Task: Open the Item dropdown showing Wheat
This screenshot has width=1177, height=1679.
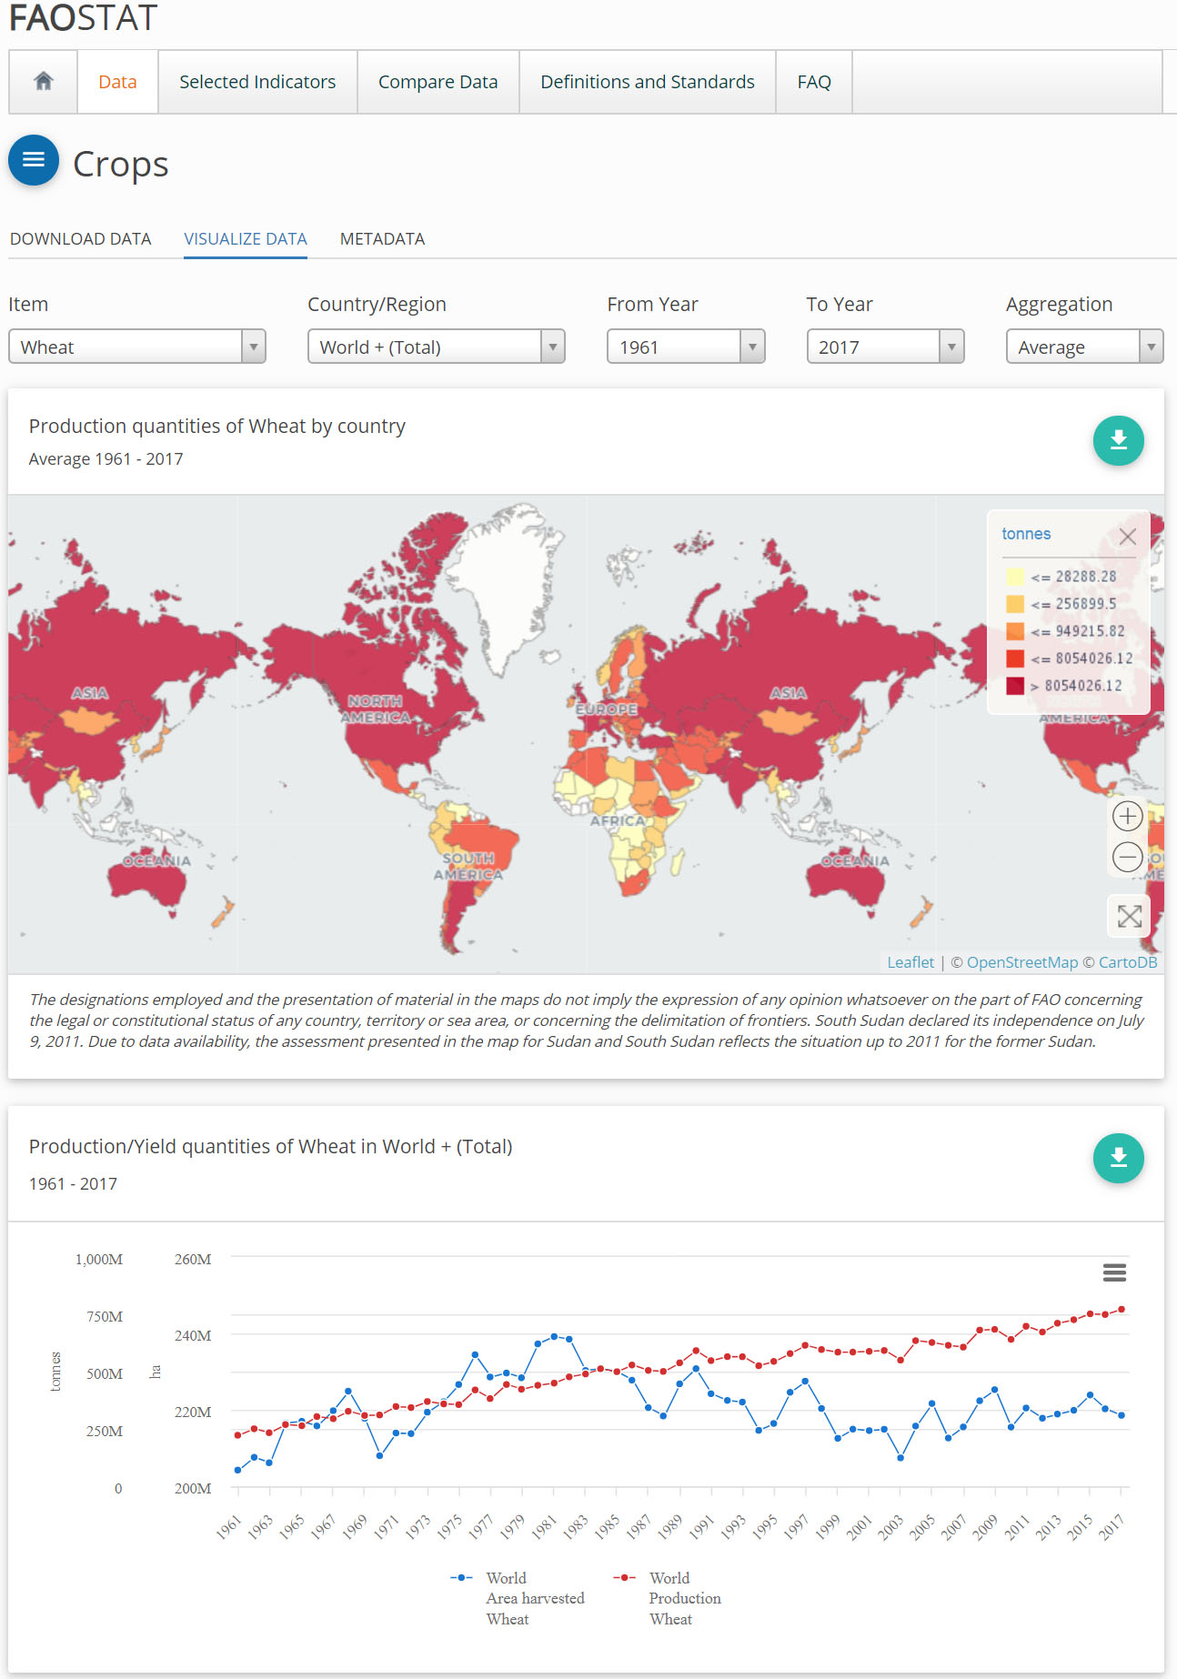Action: click(x=136, y=347)
